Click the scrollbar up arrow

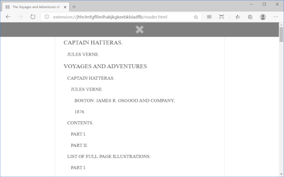pyautogui.click(x=281, y=25)
